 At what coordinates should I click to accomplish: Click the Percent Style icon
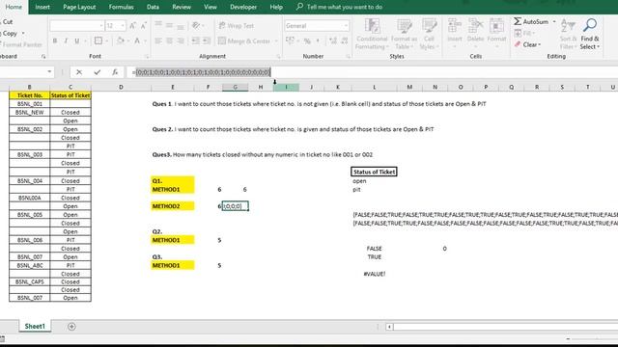point(307,40)
